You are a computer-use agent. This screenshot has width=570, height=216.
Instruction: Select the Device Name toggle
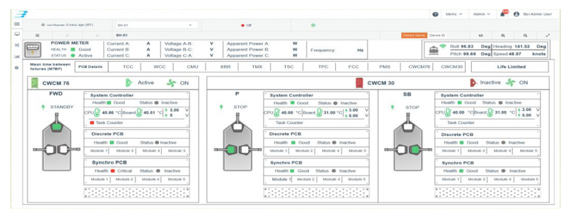point(414,35)
